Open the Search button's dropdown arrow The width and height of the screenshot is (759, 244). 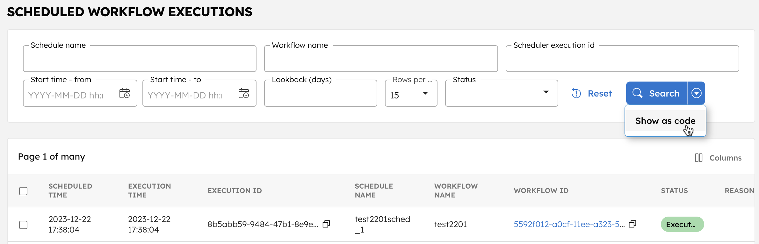pos(696,93)
